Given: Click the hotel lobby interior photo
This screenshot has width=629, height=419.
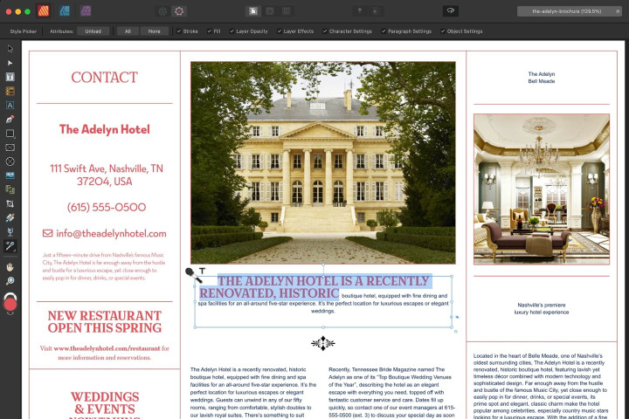Looking at the screenshot, I should click(542, 189).
